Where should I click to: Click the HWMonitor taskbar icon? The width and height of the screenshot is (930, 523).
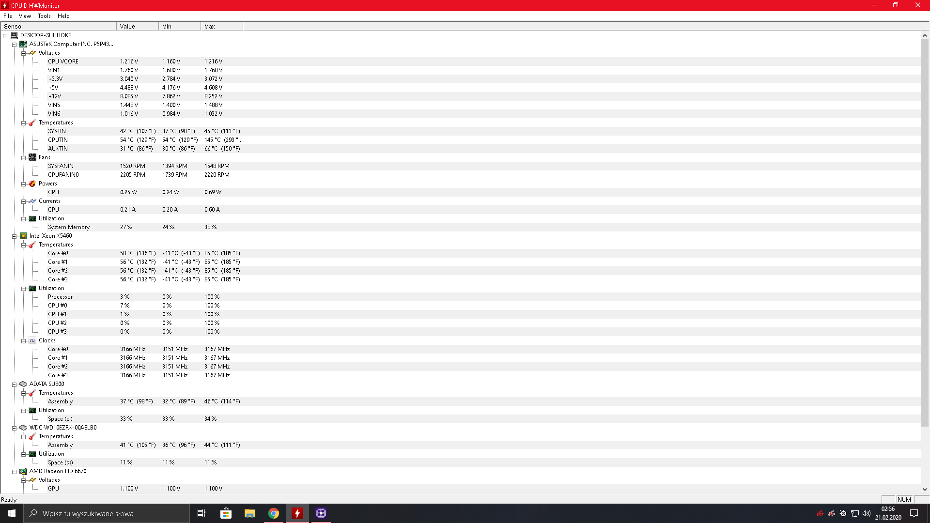click(x=297, y=513)
